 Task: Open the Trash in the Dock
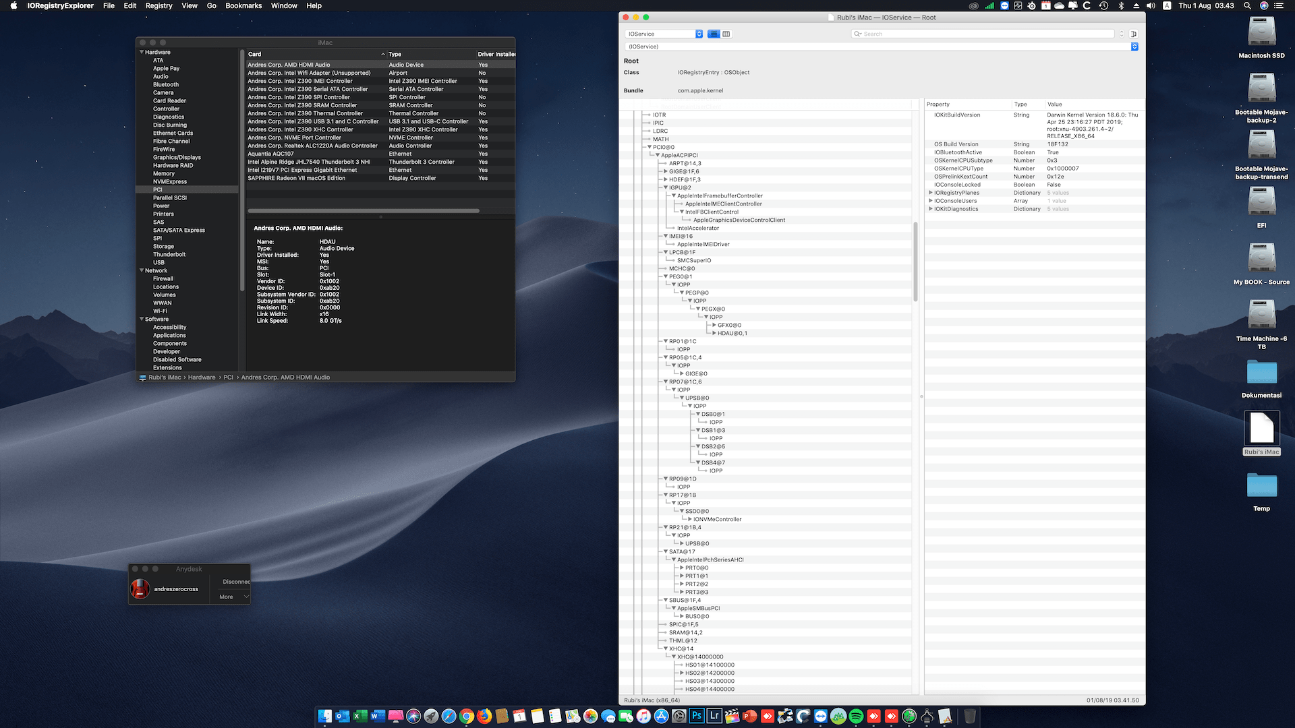coord(969,716)
